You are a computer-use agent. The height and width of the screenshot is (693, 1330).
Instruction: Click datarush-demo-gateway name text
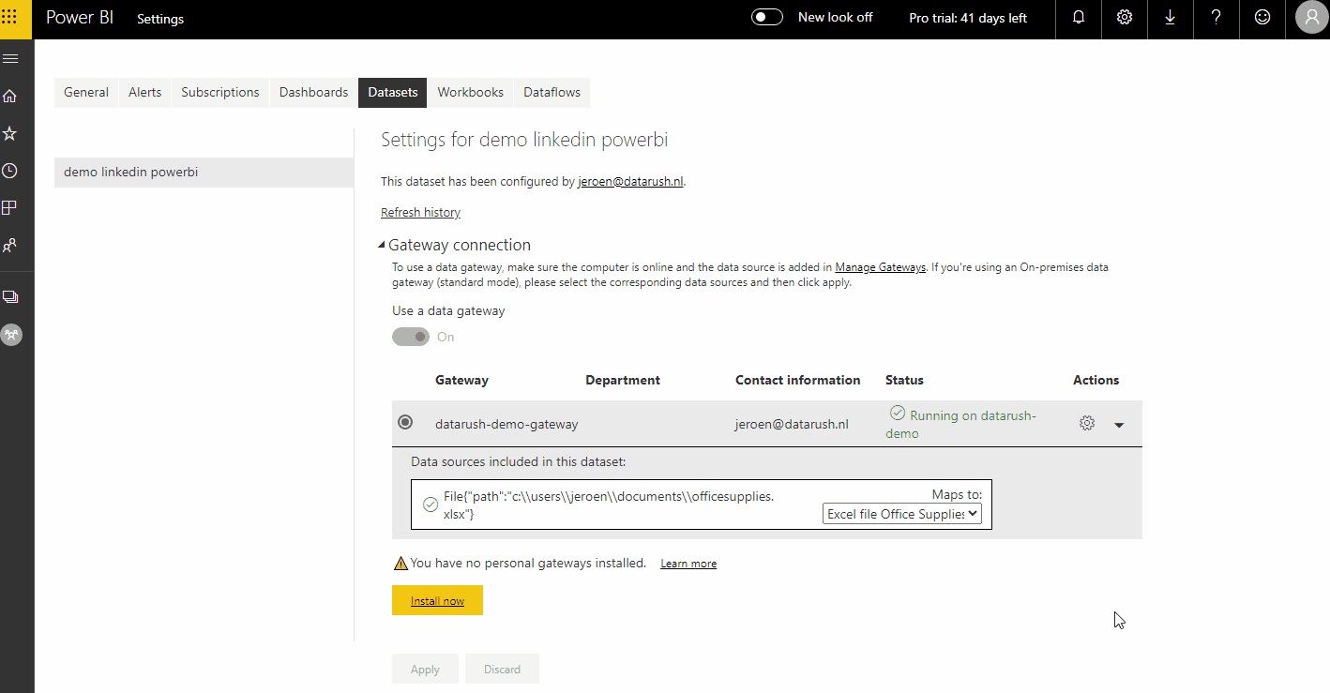(x=506, y=424)
